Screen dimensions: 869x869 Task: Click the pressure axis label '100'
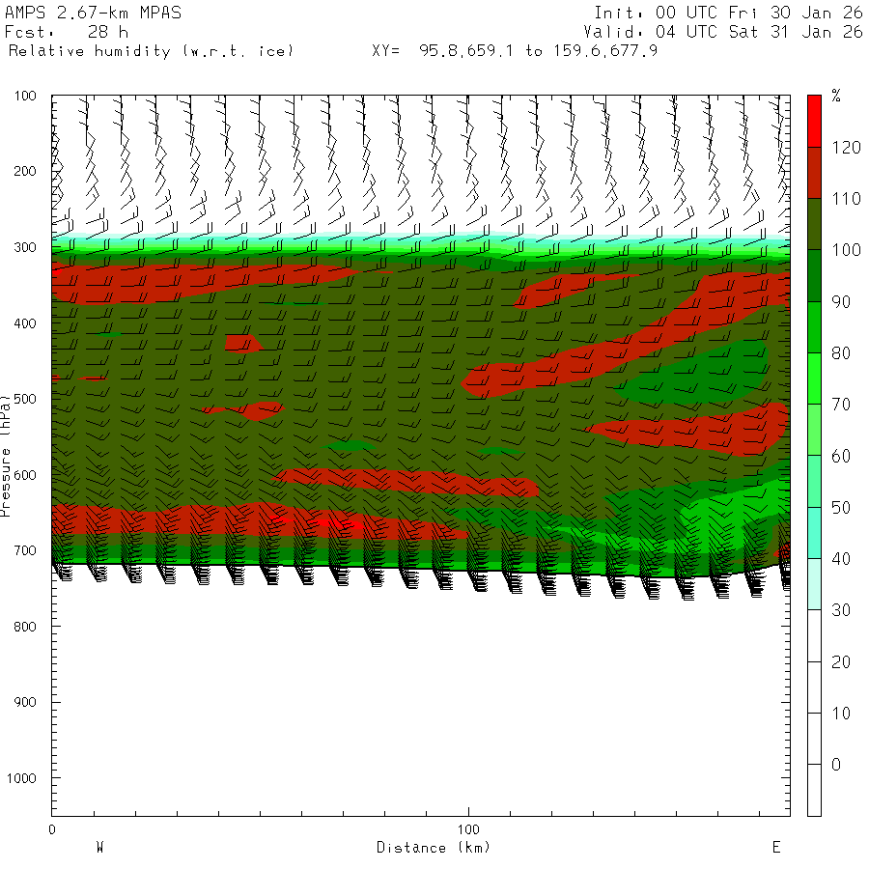pyautogui.click(x=25, y=96)
